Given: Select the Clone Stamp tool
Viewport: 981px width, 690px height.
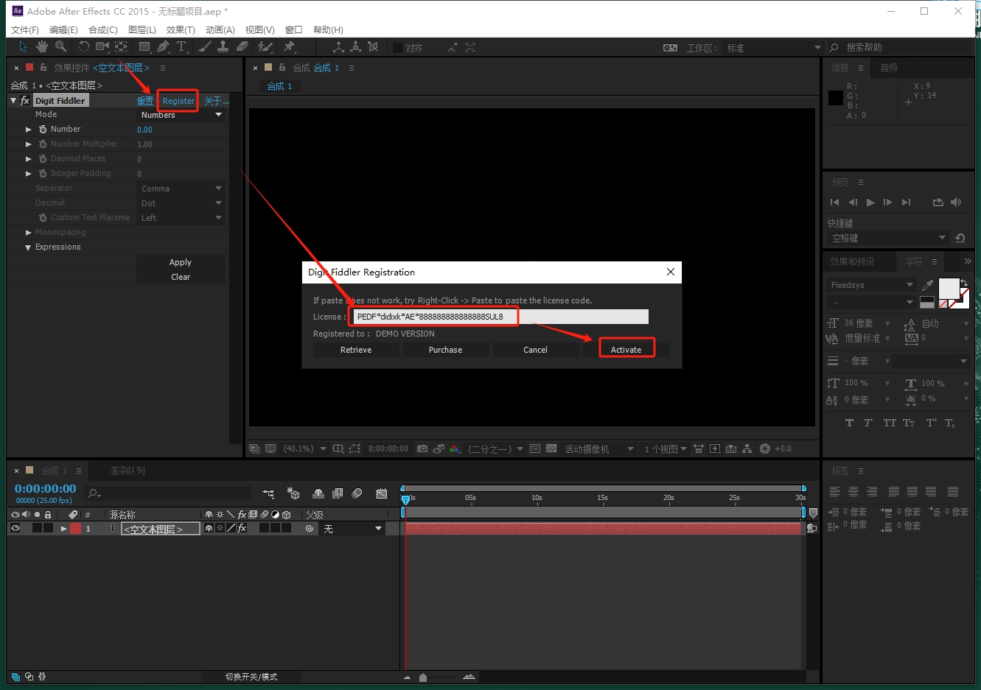Looking at the screenshot, I should coord(223,47).
